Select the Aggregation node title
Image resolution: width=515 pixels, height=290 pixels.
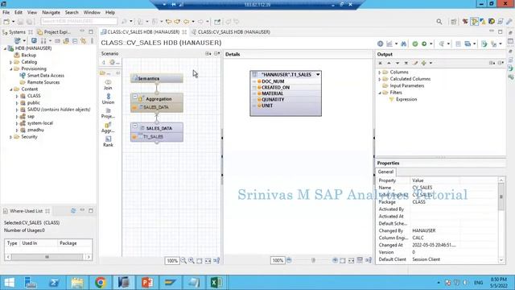[x=159, y=98]
